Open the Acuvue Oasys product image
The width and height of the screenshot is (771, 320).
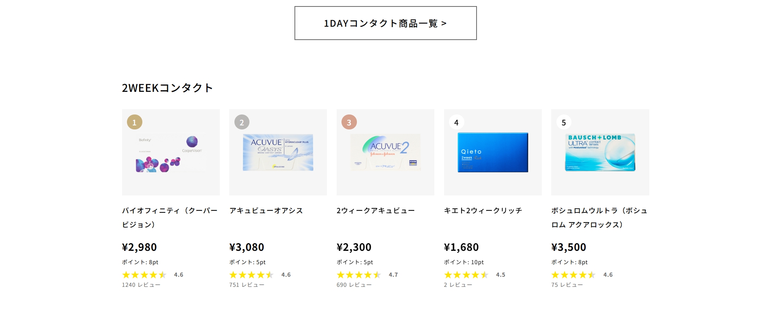point(278,153)
